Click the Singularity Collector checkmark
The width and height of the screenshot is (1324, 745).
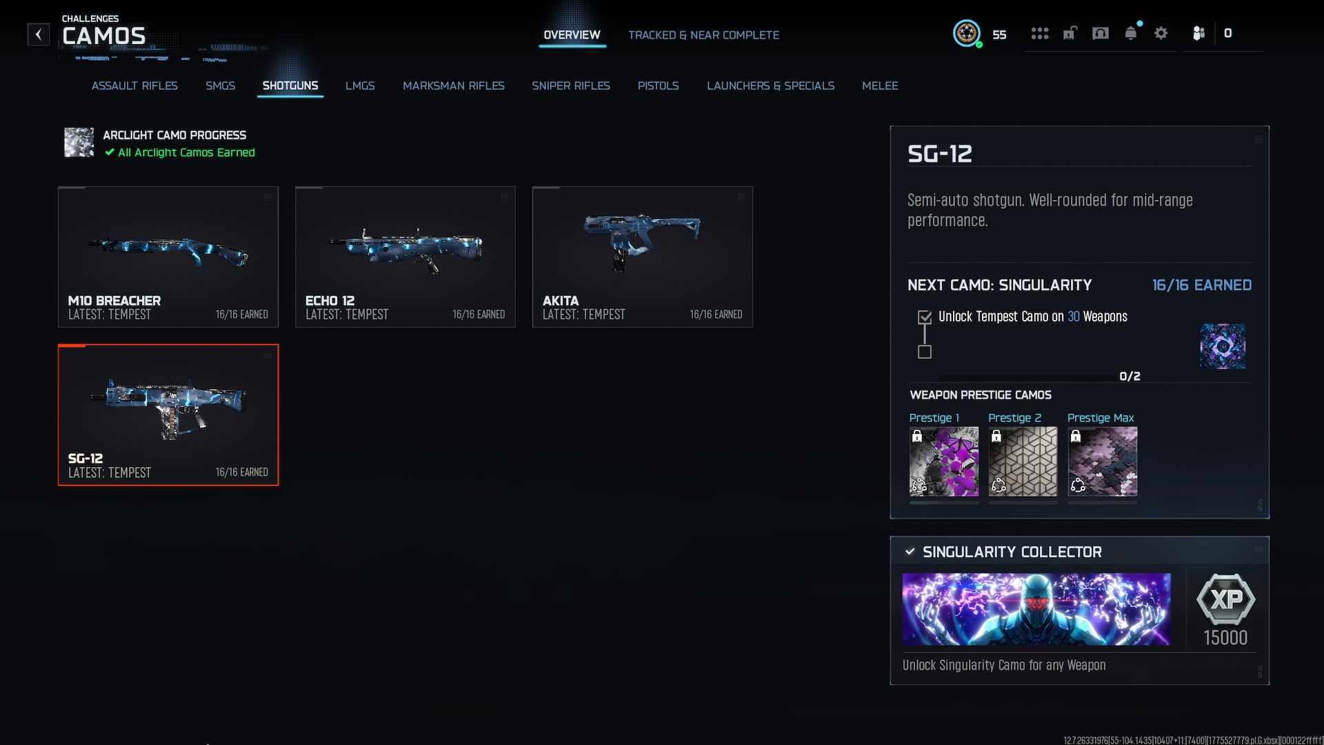tap(910, 551)
